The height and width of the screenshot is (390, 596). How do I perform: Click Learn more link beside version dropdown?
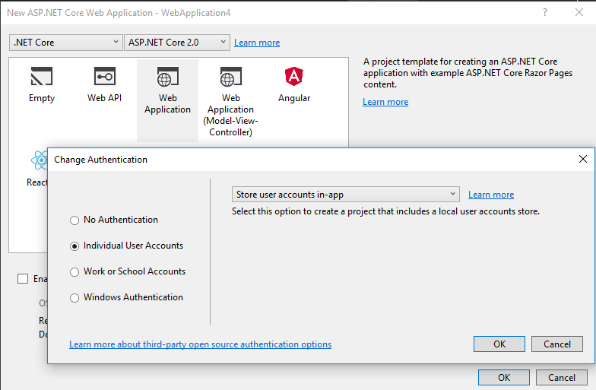257,43
